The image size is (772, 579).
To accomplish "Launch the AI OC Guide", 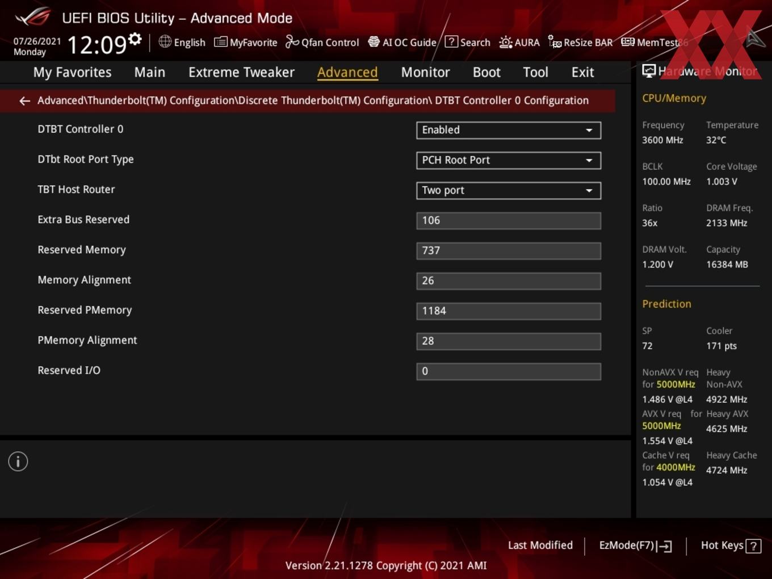I will click(402, 42).
